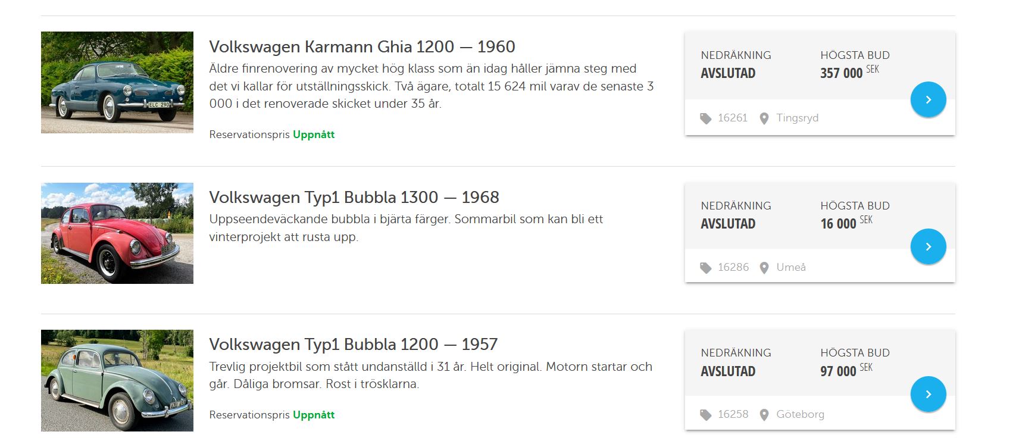Click tag icon beside lot 16286
The height and width of the screenshot is (444, 1016).
click(x=705, y=268)
